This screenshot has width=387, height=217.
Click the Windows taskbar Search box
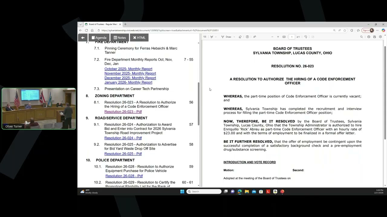[x=204, y=191]
